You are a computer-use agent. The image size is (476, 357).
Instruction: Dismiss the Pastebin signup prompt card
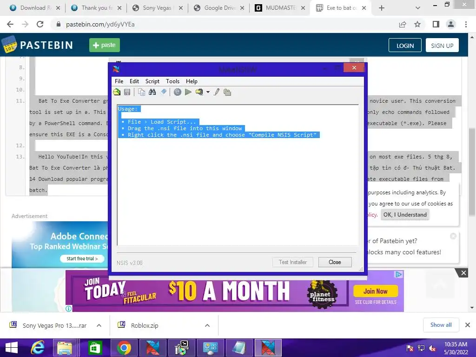click(x=453, y=236)
